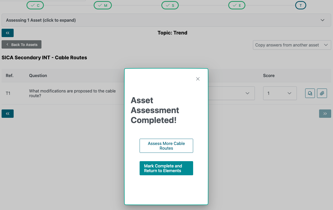Screen dimensions: 333x210
Task: Open the T1 answer dropdown chevron
Action: pos(247,93)
